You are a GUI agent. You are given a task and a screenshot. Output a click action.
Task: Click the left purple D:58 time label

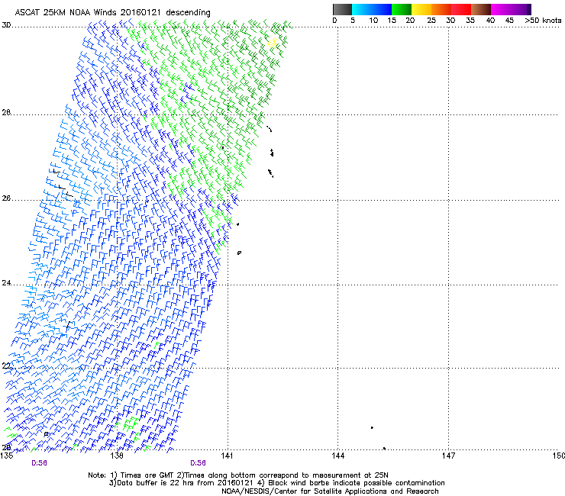tap(39, 463)
